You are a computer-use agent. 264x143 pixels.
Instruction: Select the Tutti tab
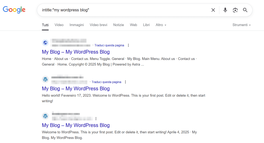pos(45,25)
